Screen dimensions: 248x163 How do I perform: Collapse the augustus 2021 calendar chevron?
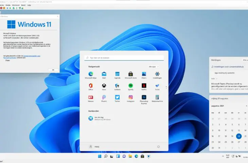246,106
